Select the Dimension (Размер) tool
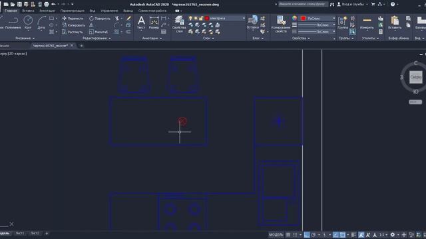This screenshot has height=239, width=426. (154, 22)
